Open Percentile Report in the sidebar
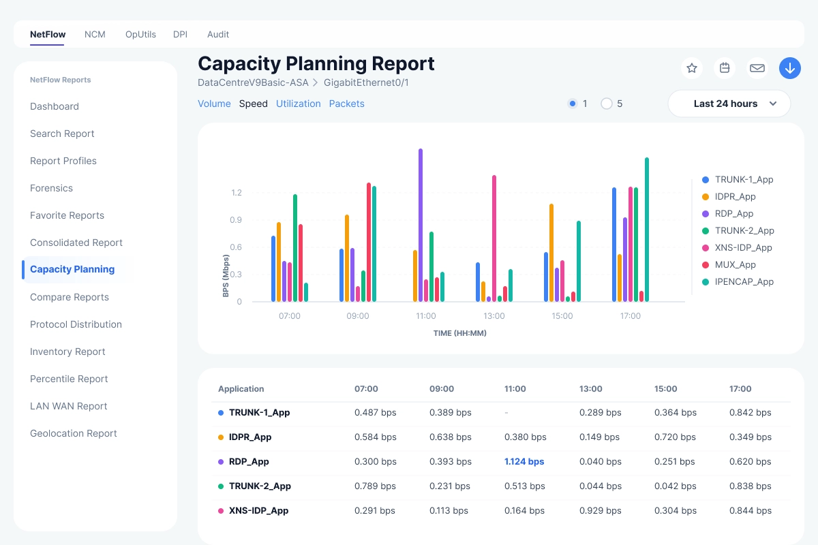 [69, 379]
